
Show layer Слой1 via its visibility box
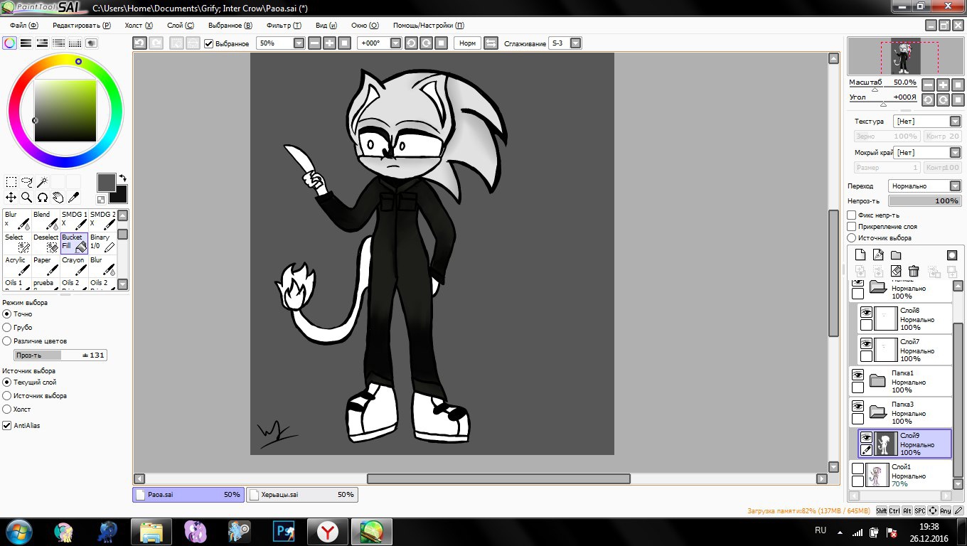[858, 469]
